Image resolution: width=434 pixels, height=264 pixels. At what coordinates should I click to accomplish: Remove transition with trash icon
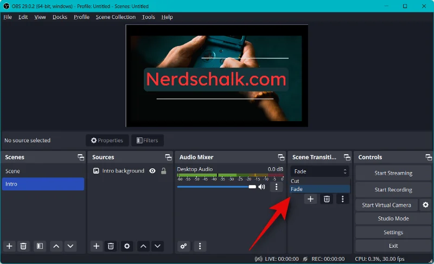click(x=327, y=199)
